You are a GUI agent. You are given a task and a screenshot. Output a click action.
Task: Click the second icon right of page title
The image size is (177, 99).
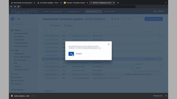115,19
